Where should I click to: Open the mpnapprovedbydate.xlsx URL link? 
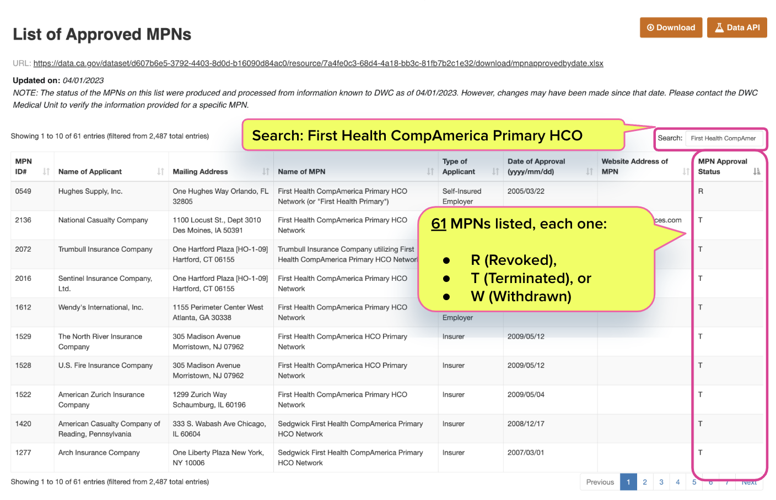(x=318, y=63)
